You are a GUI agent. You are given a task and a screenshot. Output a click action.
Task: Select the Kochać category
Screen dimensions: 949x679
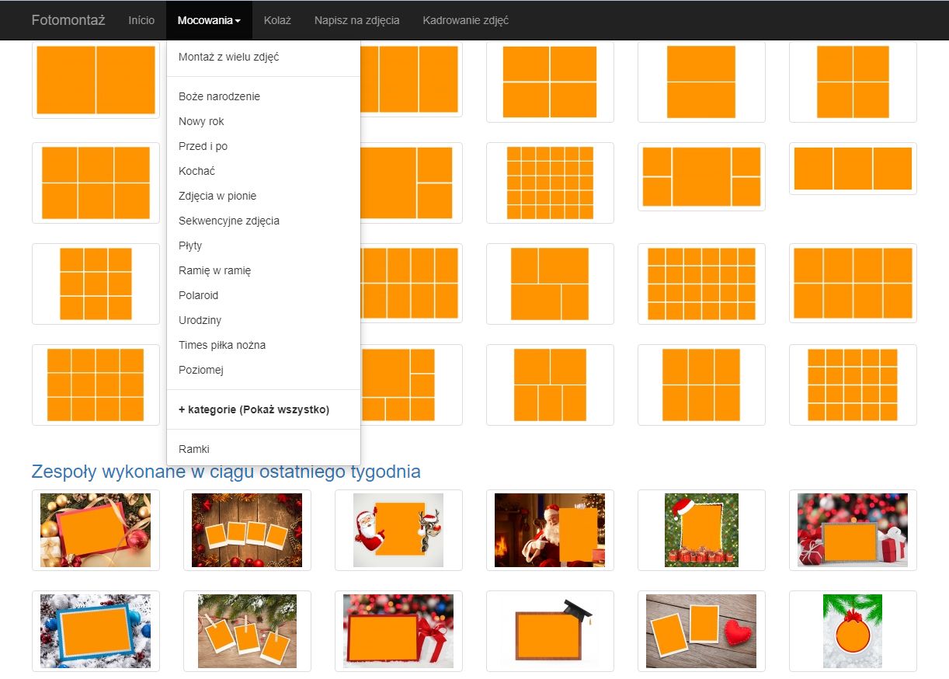click(263, 171)
